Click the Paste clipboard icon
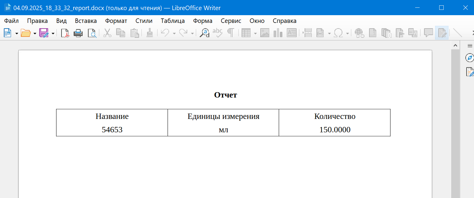The image size is (474, 198). click(135, 33)
